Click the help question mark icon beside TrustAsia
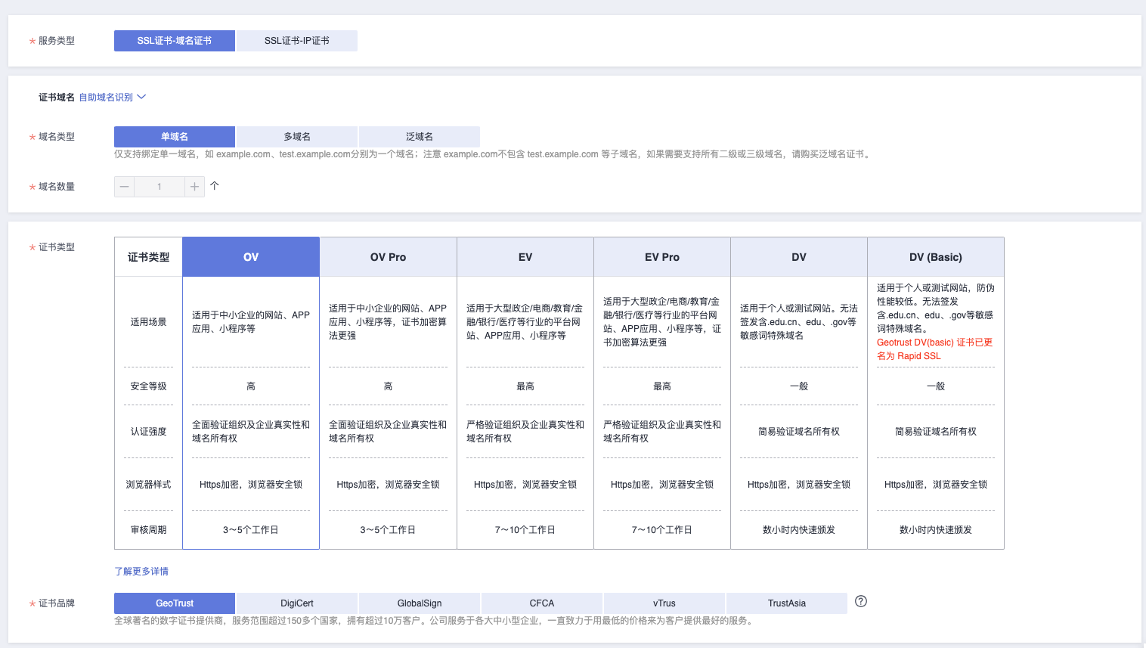 click(861, 602)
